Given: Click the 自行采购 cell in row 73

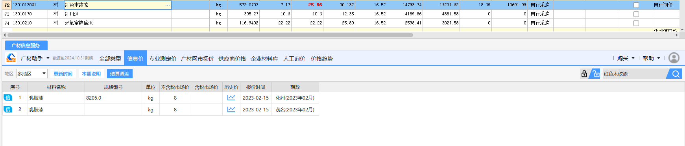Looking at the screenshot, I should pyautogui.click(x=540, y=14).
